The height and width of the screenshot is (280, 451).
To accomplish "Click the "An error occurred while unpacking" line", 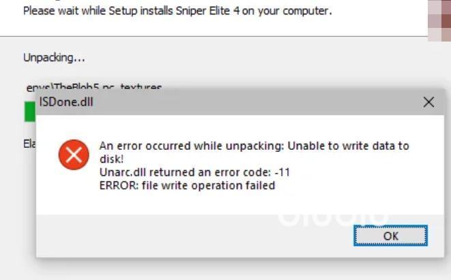I will pos(190,146).
